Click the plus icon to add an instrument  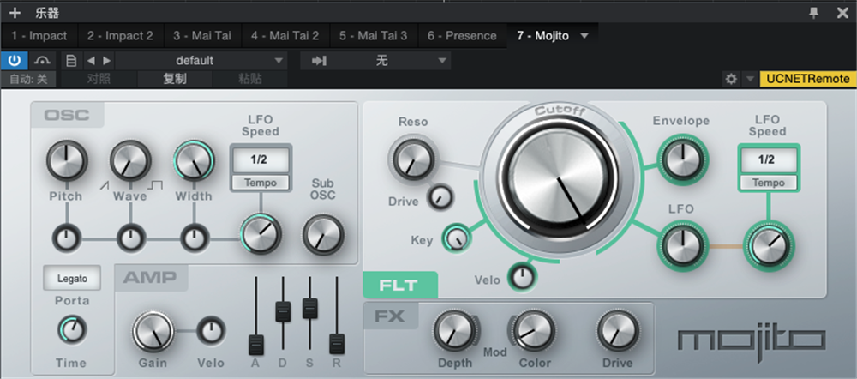click(x=15, y=13)
